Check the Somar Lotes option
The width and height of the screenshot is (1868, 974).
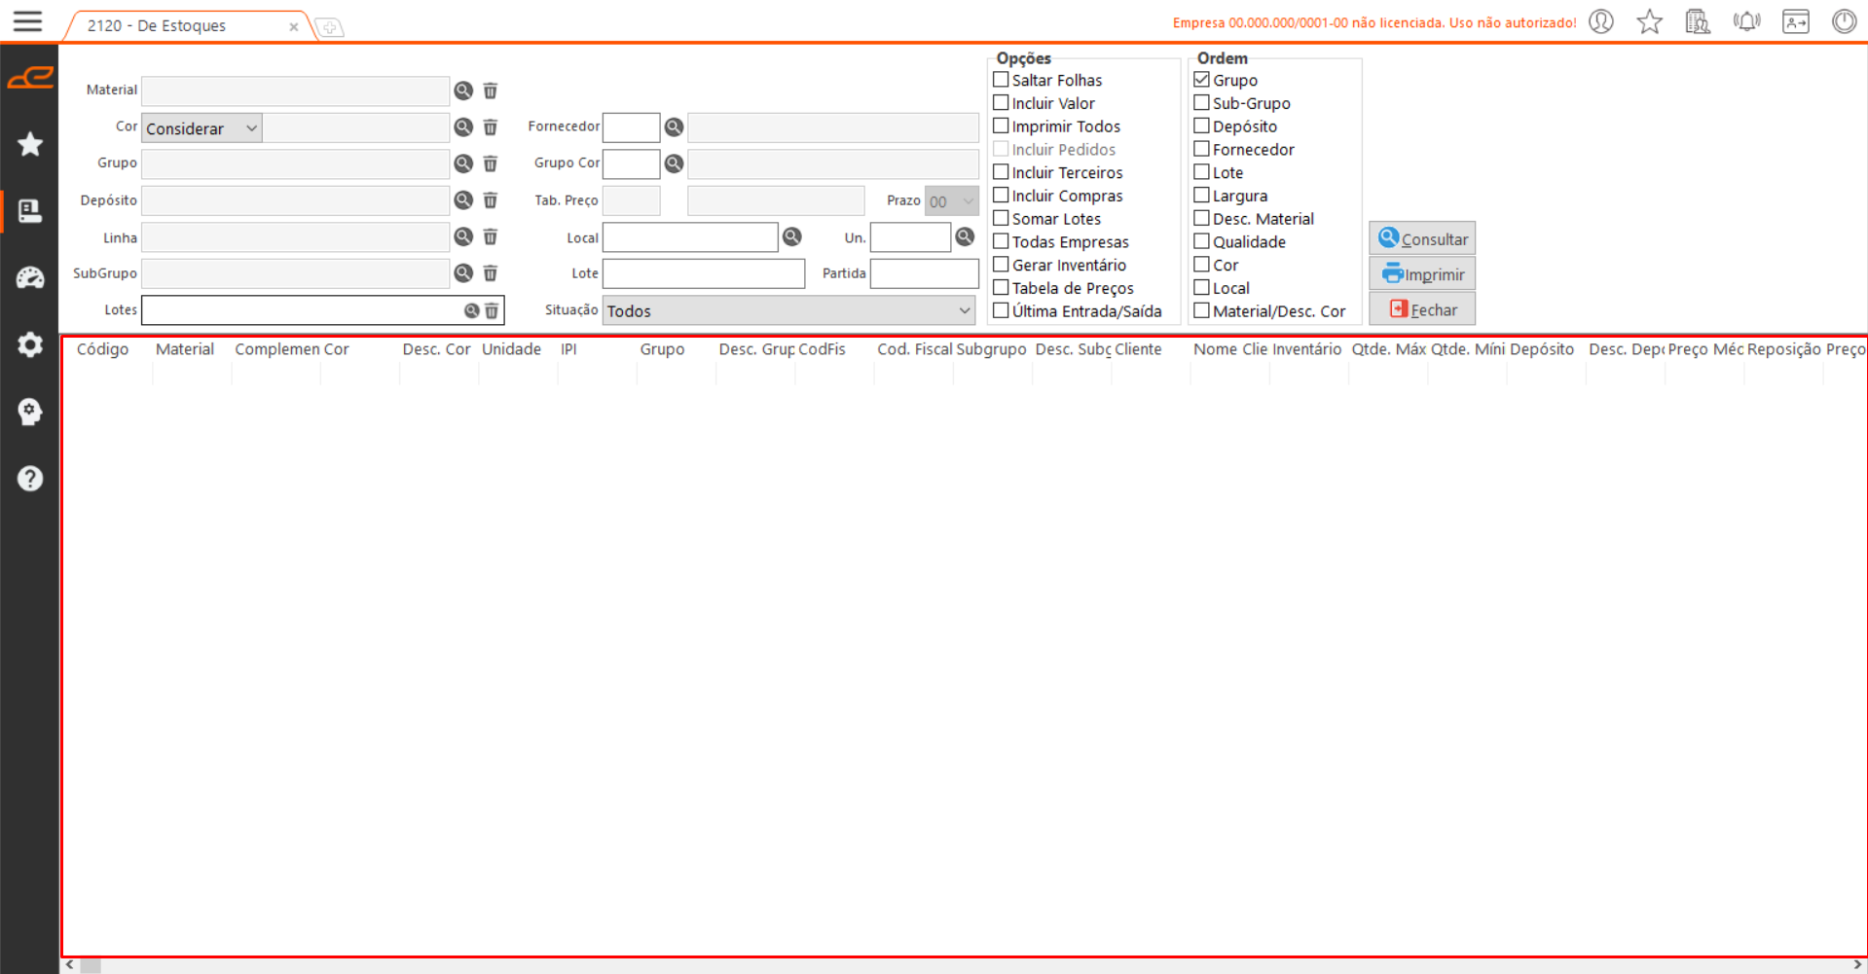tap(1001, 219)
